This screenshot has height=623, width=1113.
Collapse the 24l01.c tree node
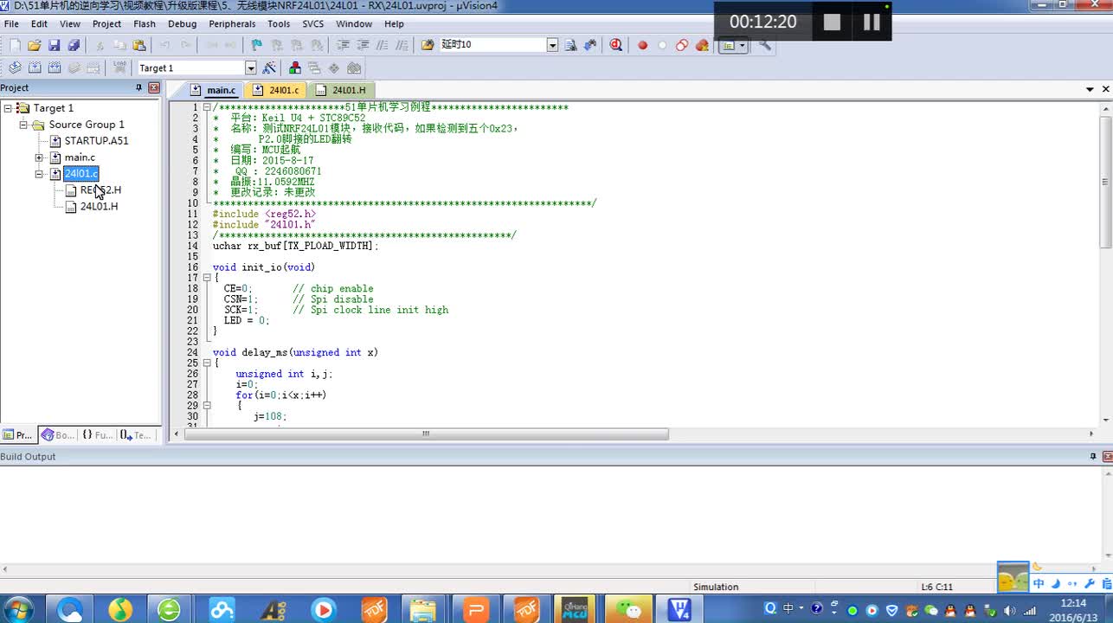[39, 174]
